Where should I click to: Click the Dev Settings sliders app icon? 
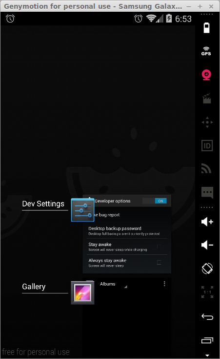click(83, 210)
